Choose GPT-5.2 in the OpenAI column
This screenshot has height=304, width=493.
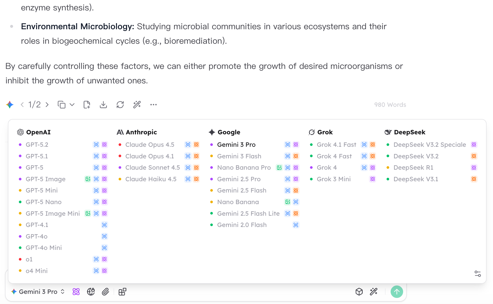[37, 145]
